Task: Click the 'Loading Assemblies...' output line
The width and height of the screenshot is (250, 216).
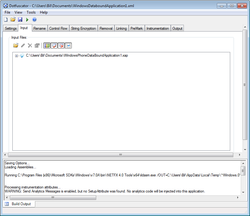Action: point(20,167)
